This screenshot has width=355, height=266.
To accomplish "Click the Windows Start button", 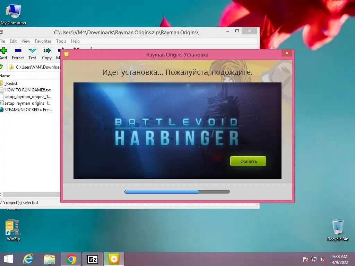I will (8, 259).
